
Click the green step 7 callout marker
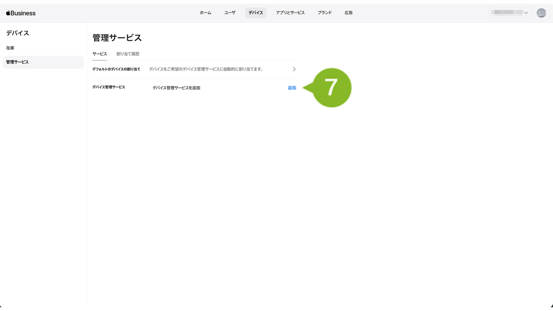pos(331,88)
